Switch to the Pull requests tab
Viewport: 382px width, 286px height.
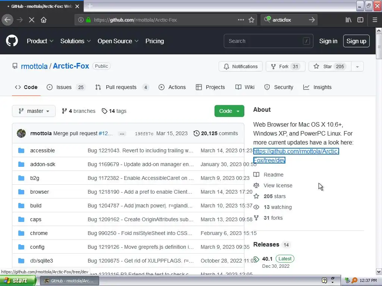click(x=122, y=87)
